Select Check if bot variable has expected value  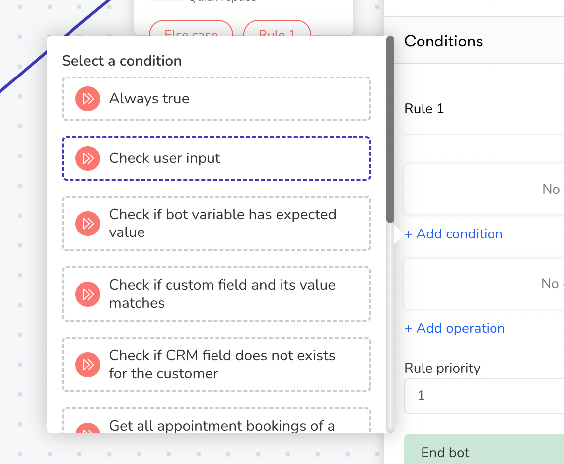[216, 224]
